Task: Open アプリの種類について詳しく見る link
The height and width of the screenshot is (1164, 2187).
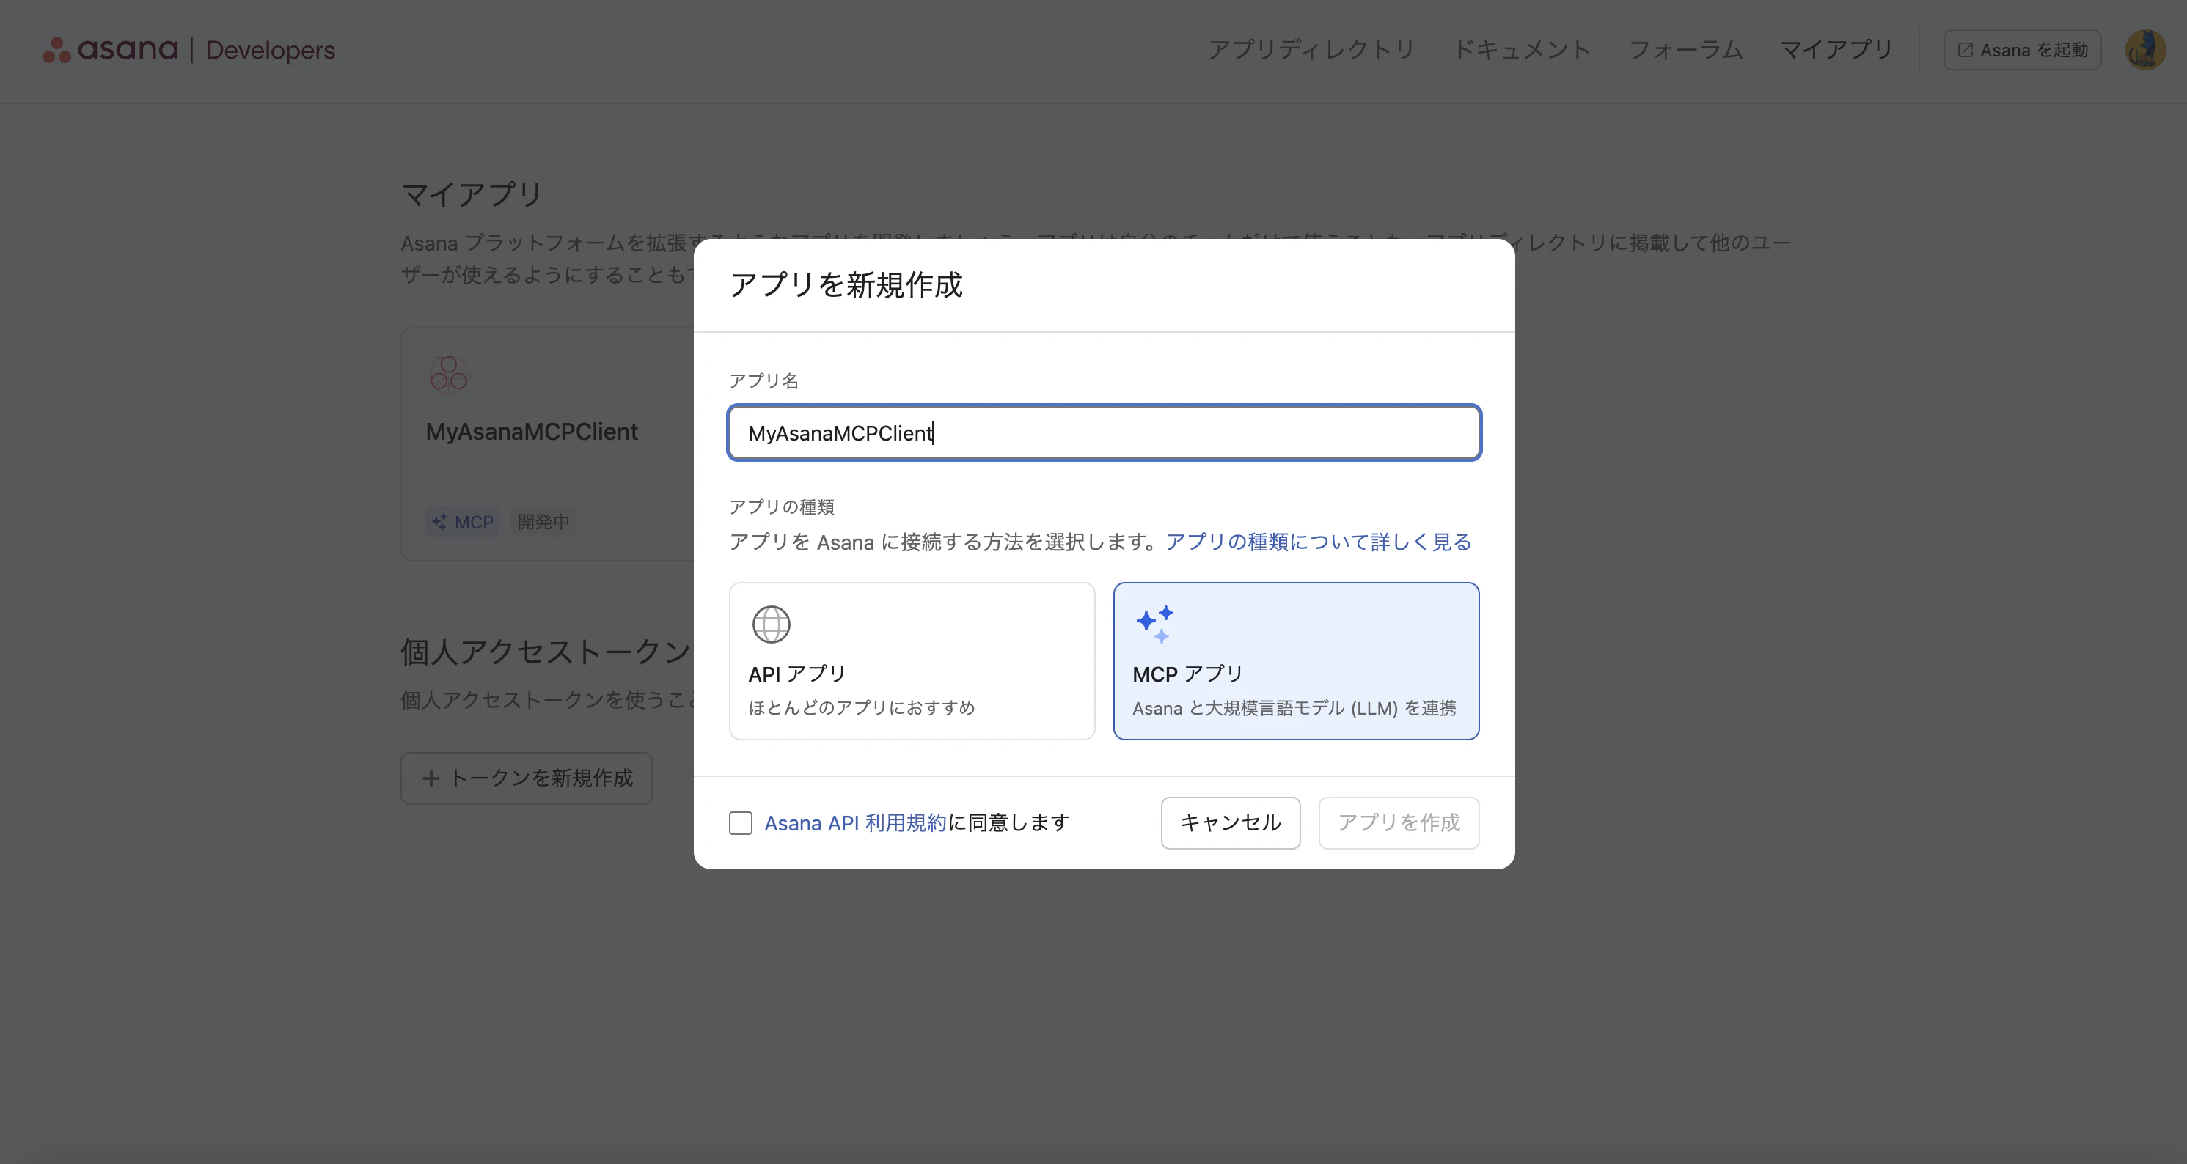Action: 1319,542
